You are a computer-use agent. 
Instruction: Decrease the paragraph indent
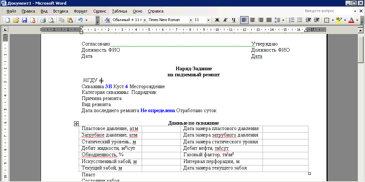coord(308,20)
